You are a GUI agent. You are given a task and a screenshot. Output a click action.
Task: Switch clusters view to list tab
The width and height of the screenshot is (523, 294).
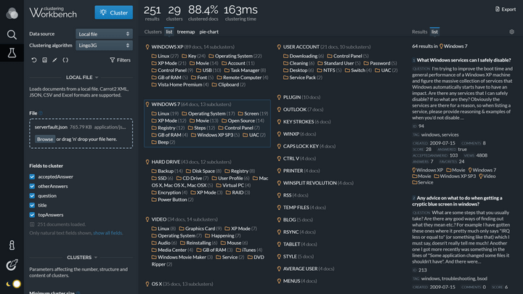pos(169,32)
